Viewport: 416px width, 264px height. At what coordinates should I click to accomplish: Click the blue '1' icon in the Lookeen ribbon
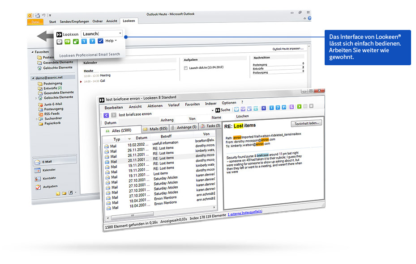click(84, 41)
